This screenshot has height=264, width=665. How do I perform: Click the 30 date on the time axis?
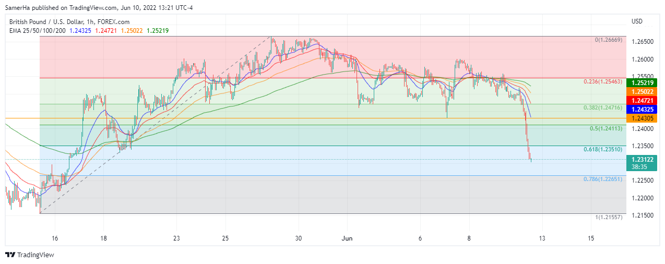click(299, 238)
